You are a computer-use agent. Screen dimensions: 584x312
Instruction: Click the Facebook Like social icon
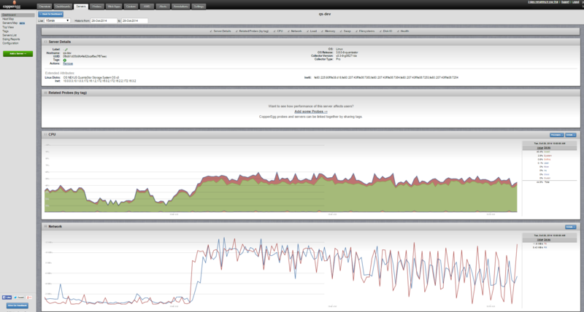pyautogui.click(x=7, y=297)
